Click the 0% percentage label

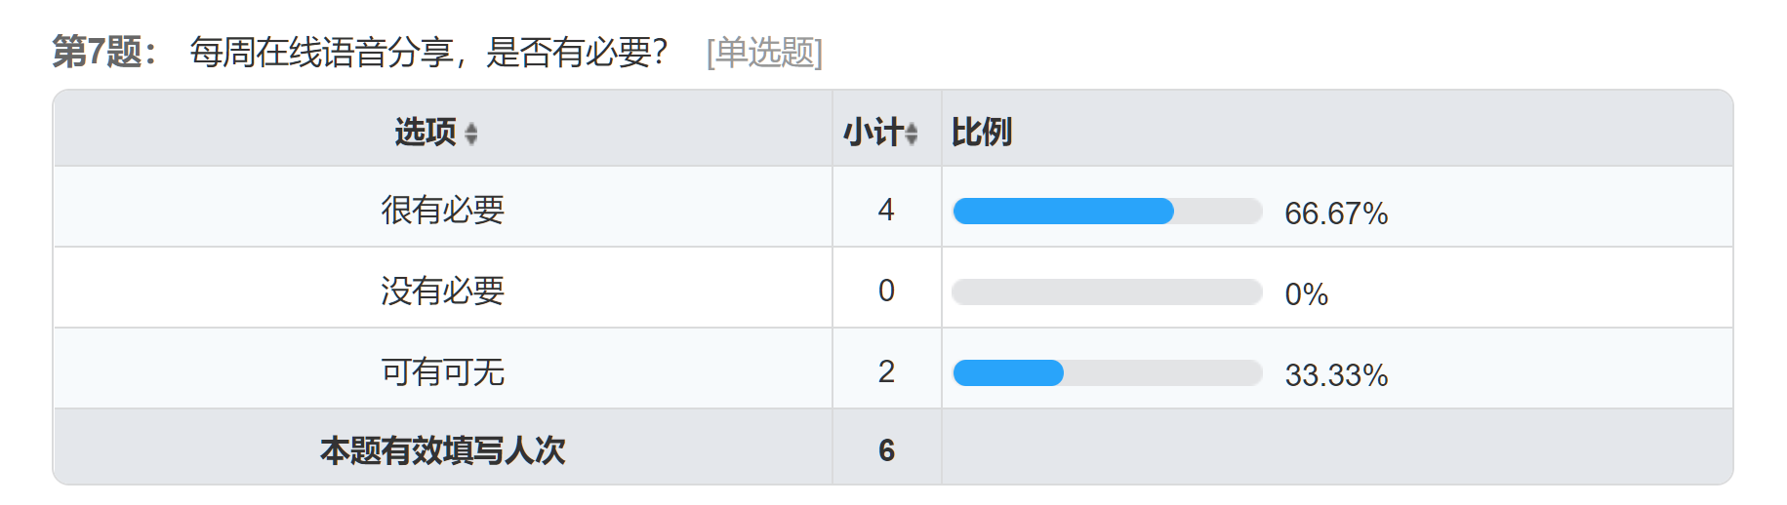click(x=1307, y=294)
